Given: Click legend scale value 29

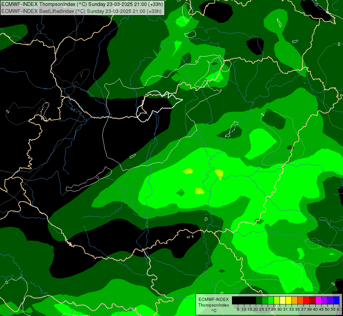Looking at the screenshot, I should coord(274,309).
